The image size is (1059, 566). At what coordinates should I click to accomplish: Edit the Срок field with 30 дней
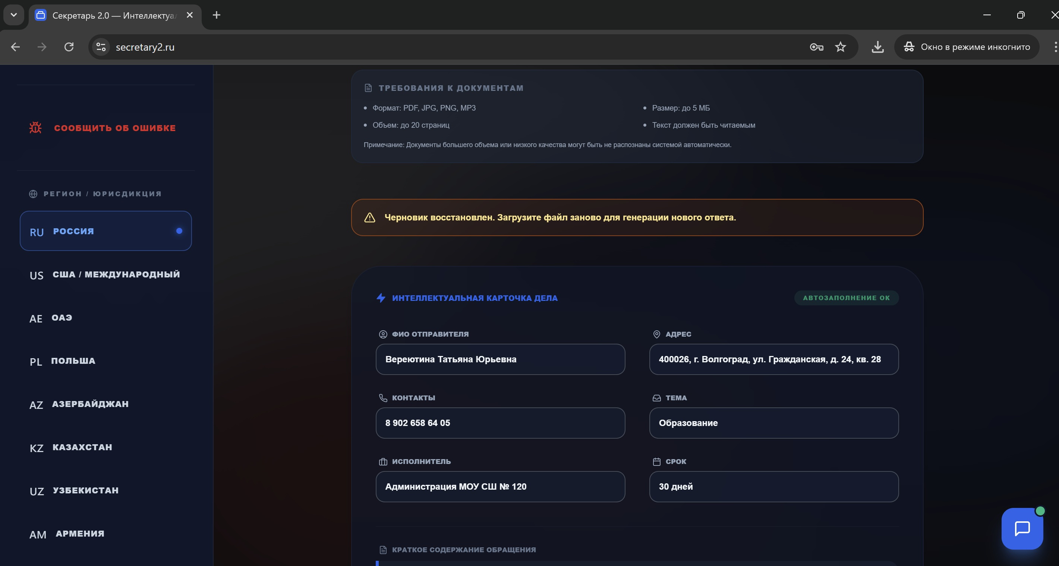(773, 487)
